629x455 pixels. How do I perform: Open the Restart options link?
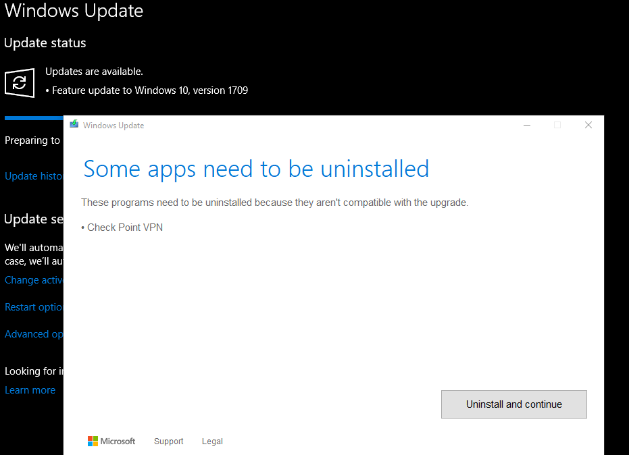(x=34, y=307)
